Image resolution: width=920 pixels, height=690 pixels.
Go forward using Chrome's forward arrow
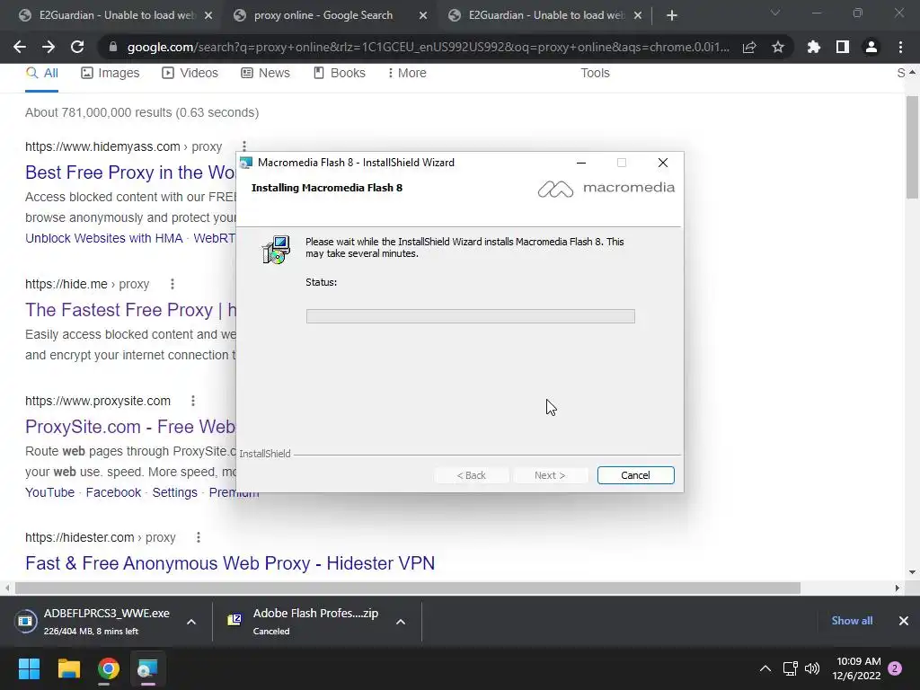49,47
